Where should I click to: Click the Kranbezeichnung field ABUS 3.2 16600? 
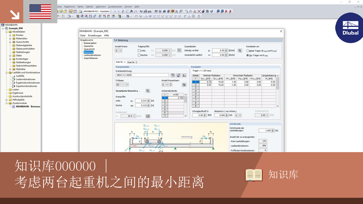[143, 75]
